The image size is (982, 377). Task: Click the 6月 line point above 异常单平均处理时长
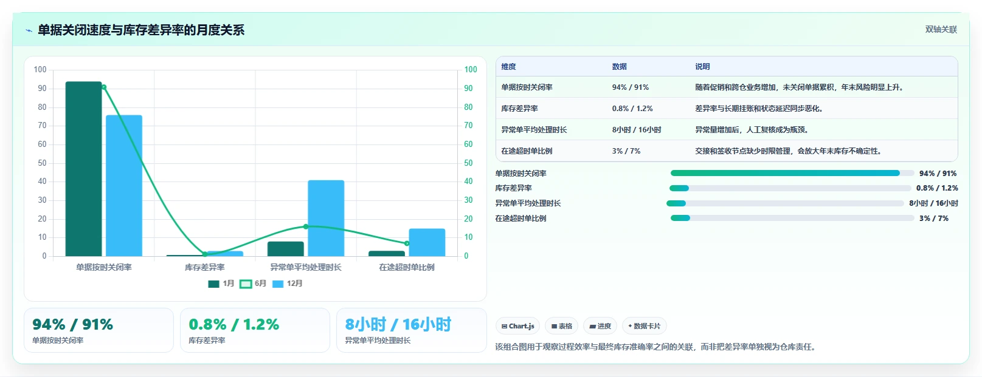click(306, 226)
